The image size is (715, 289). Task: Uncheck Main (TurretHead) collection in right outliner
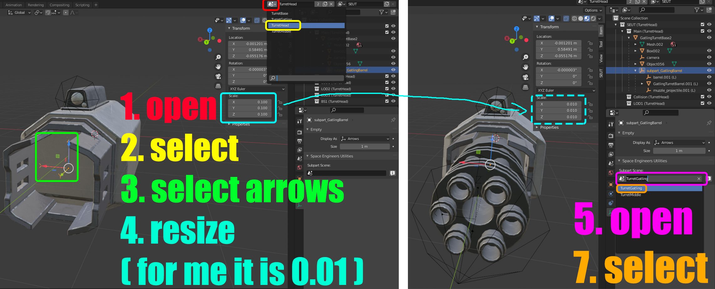(702, 31)
